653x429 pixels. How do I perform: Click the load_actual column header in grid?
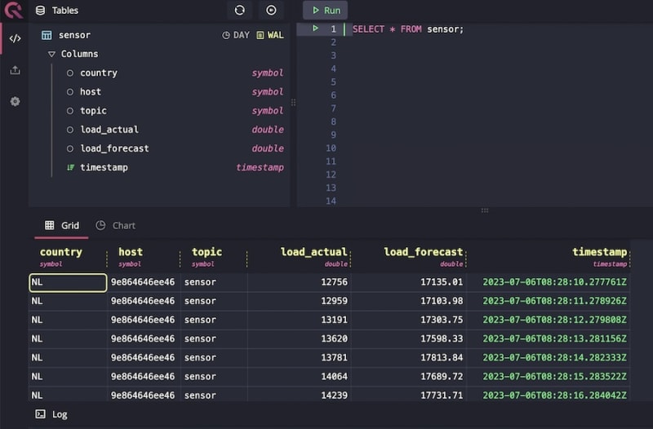pyautogui.click(x=313, y=252)
